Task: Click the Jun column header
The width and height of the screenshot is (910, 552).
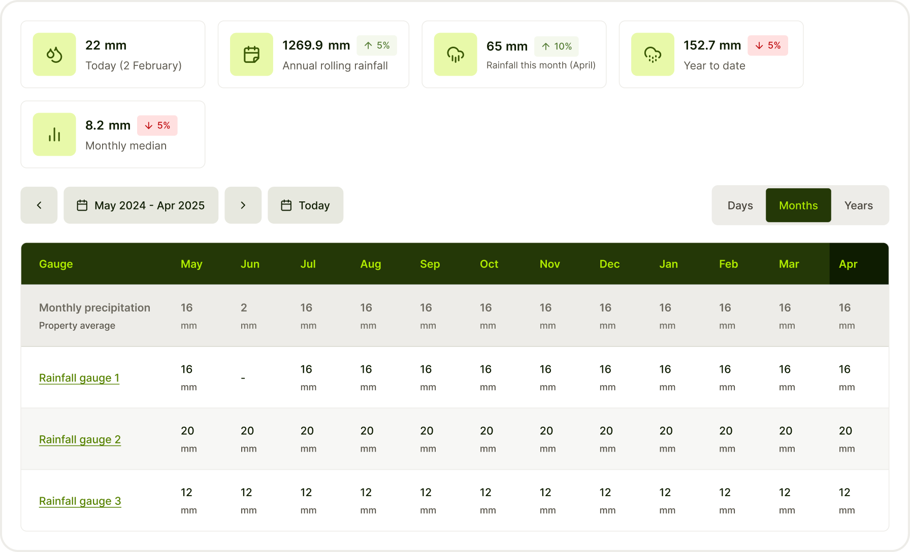Action: [250, 264]
